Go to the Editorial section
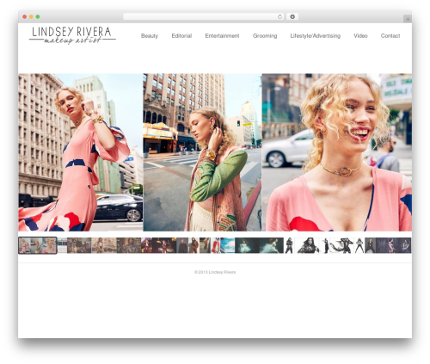Screen dimensions: 430x364 (x=181, y=36)
